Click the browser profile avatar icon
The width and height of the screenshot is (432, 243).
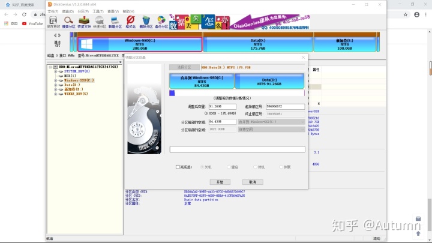point(416,14)
